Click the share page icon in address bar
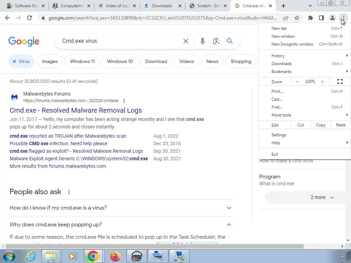The image size is (351, 263). pos(286,18)
